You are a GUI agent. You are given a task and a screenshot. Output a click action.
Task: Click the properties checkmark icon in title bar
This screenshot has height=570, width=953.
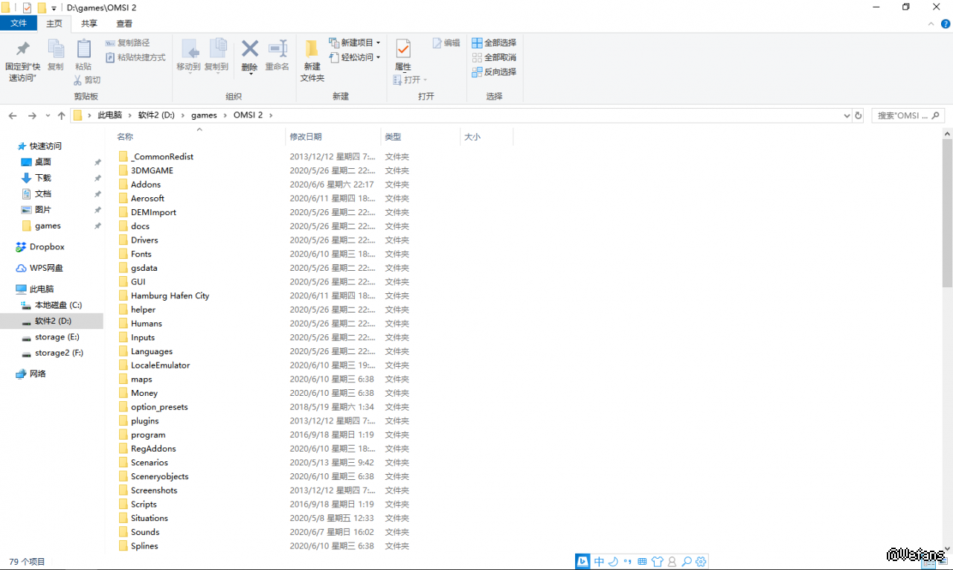[27, 7]
